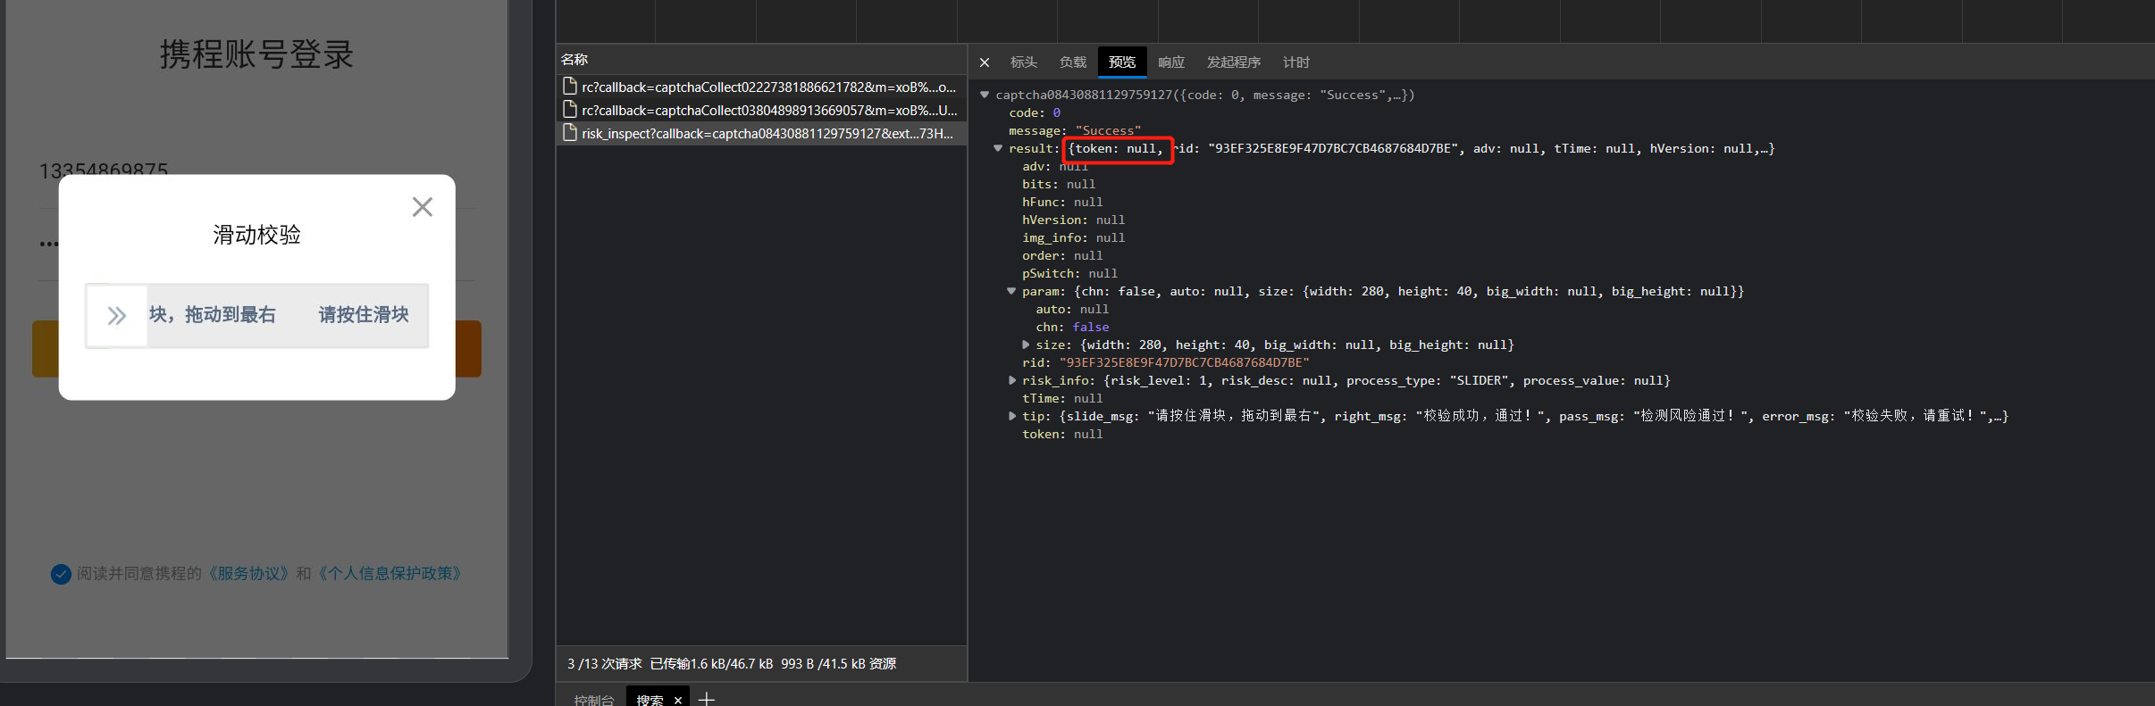Collapse the result object node
2155x706 pixels.
998,148
